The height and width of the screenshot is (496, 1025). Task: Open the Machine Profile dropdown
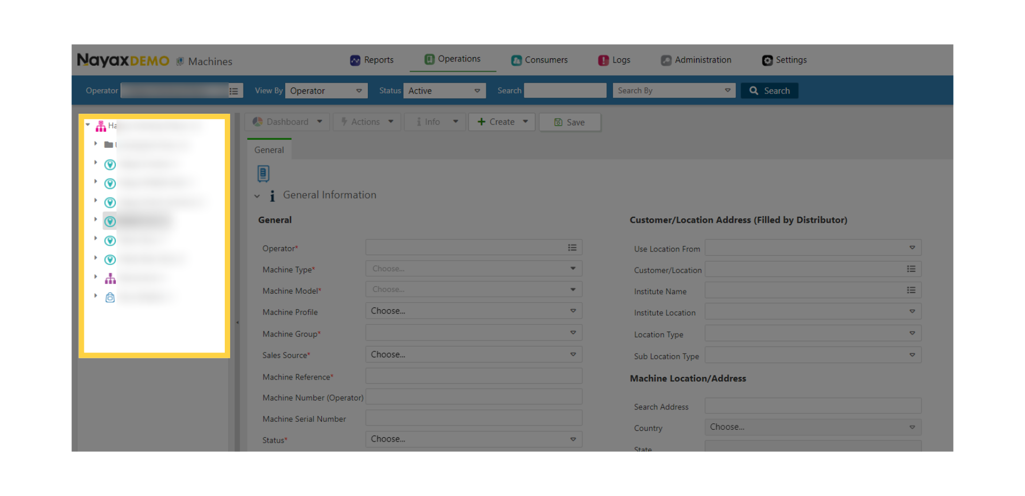pos(473,311)
